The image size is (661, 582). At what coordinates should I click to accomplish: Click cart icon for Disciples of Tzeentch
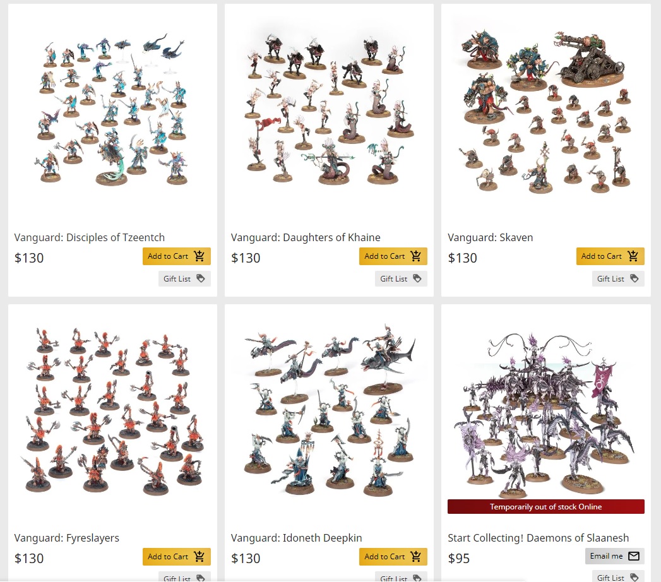click(x=199, y=256)
